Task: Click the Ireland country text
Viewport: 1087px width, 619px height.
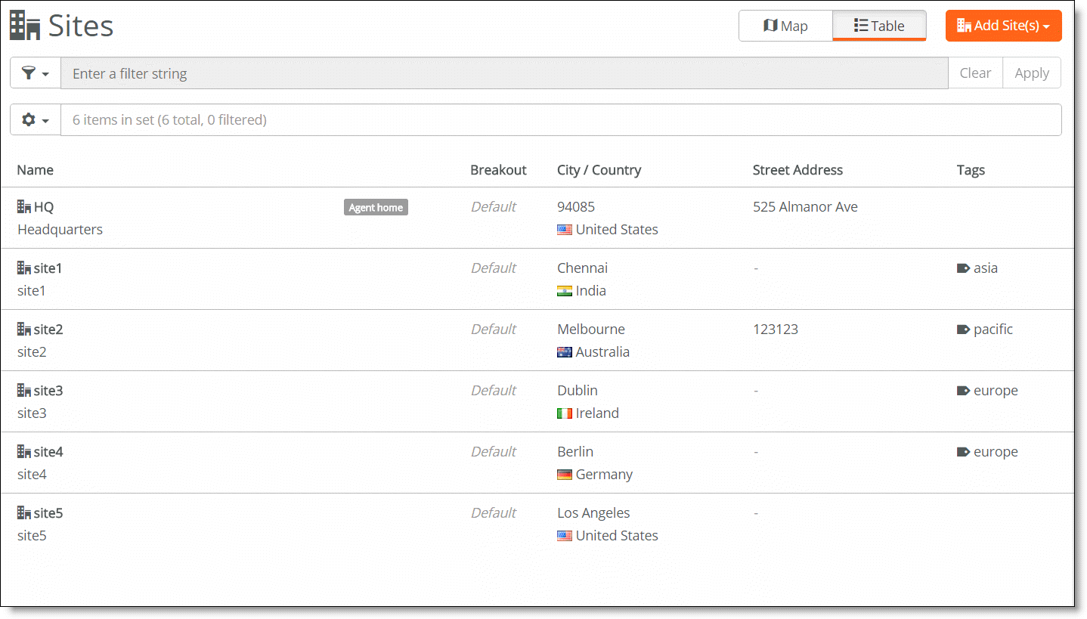Action: [597, 413]
